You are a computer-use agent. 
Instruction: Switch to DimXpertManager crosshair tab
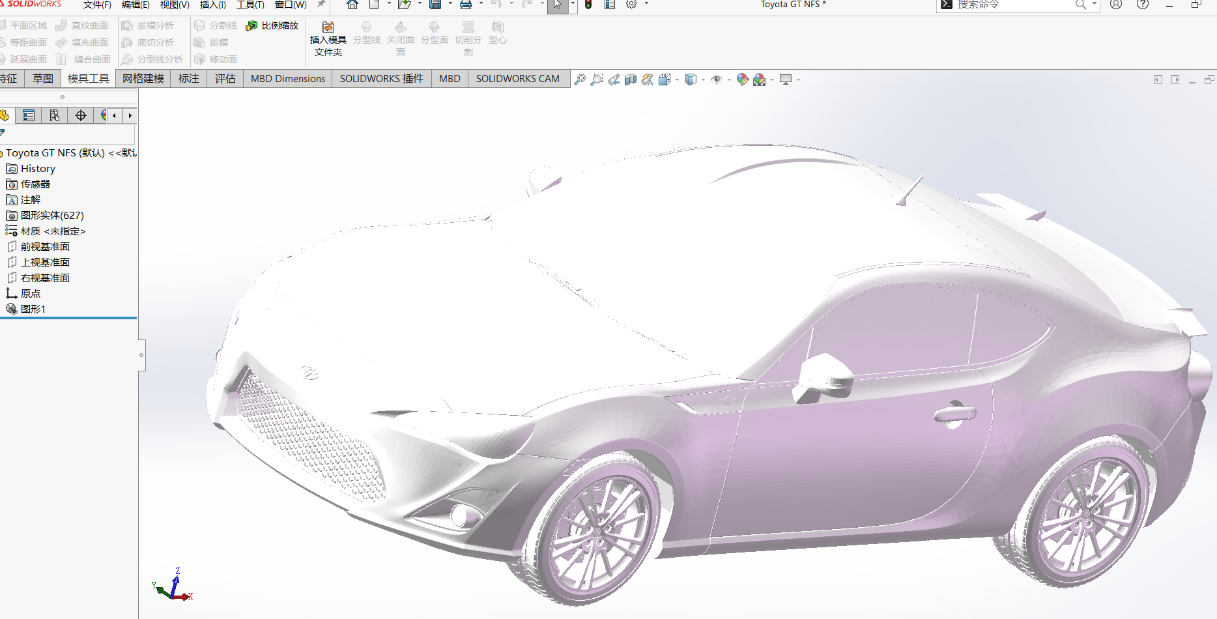(x=81, y=115)
